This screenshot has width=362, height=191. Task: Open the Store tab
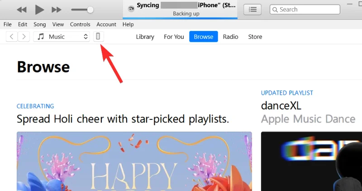(x=255, y=37)
